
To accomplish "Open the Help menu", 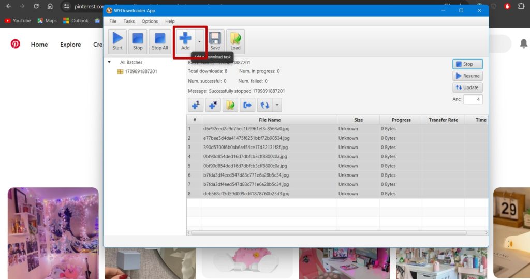I will click(170, 21).
